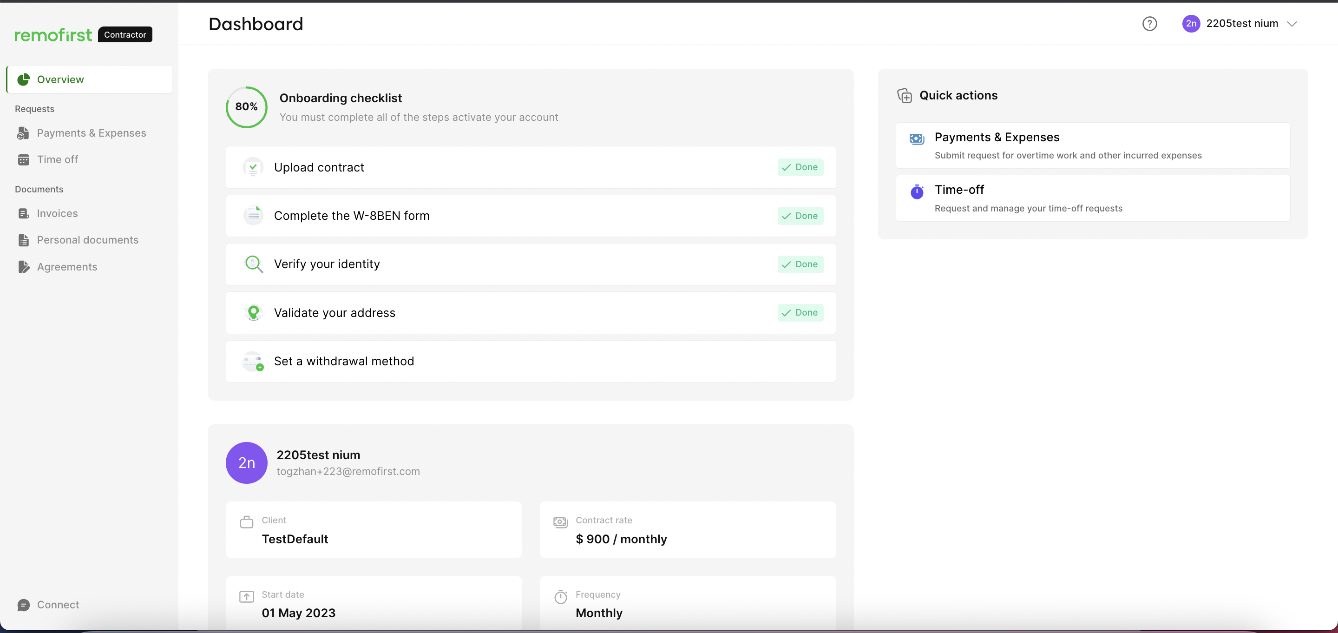
Task: Click the Requests section label
Action: click(x=34, y=109)
